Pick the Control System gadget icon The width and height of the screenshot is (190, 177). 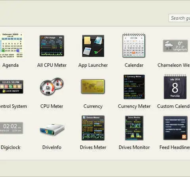(11, 87)
